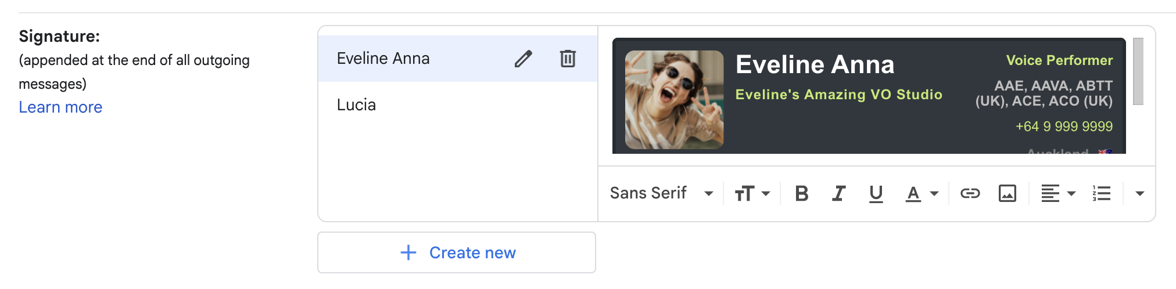This screenshot has height=289, width=1176.
Task: Open the Sans Serif font dropdown
Action: tap(661, 193)
